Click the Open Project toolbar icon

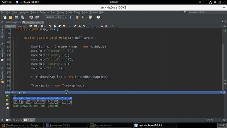[x=16, y=17]
